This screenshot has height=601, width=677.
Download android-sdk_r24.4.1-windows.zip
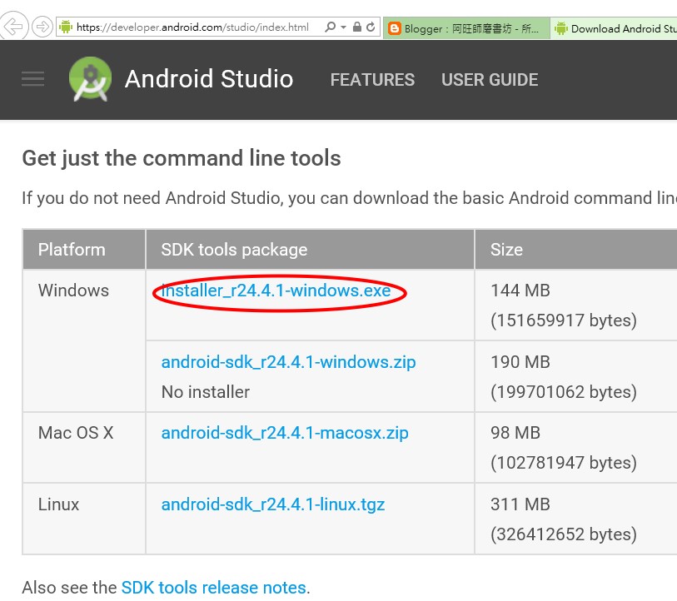tap(288, 362)
